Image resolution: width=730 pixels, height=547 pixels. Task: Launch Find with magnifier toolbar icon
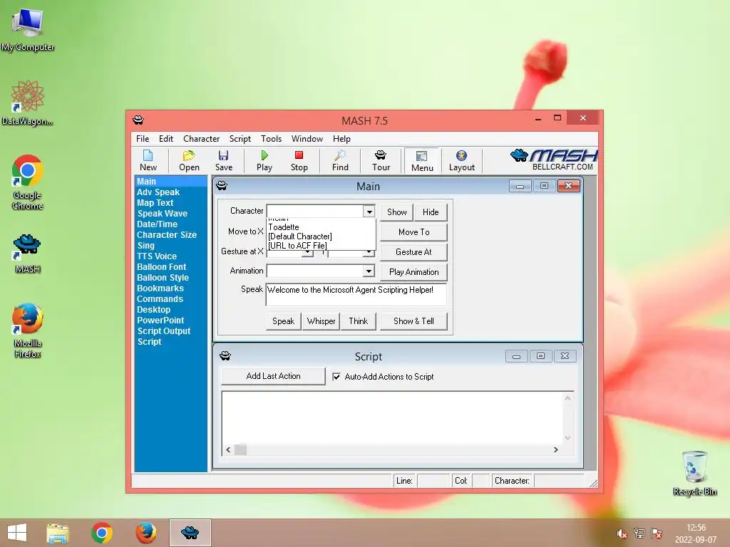pos(340,160)
